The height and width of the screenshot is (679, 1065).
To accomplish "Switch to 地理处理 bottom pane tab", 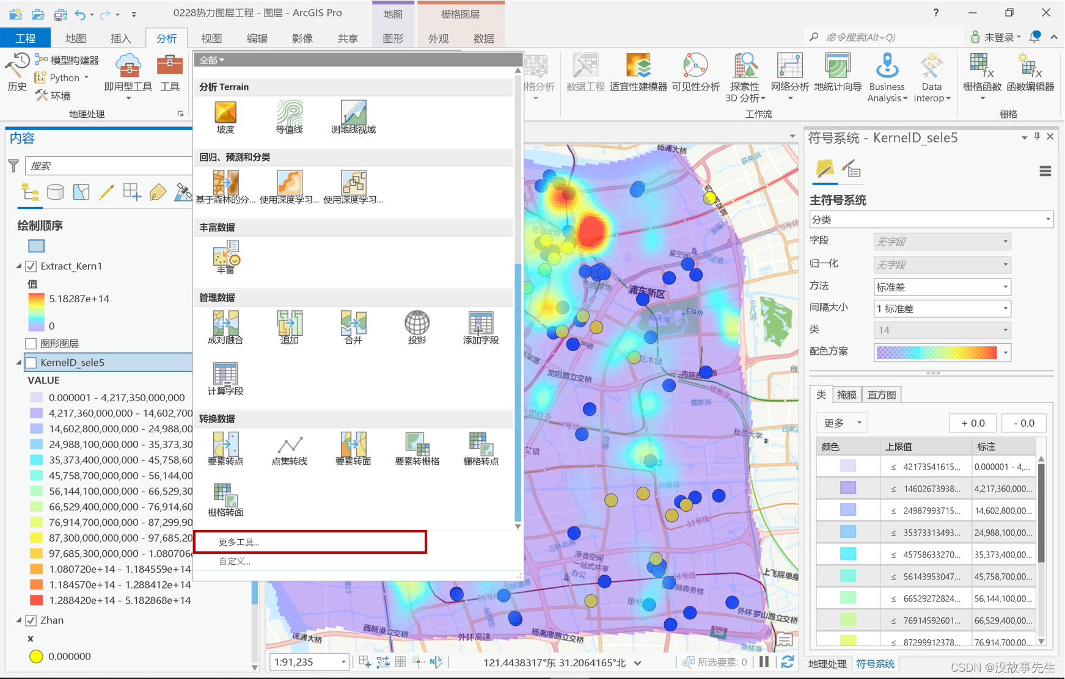I will pyautogui.click(x=827, y=664).
